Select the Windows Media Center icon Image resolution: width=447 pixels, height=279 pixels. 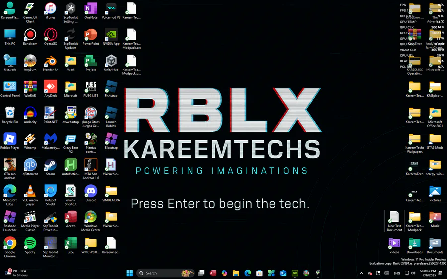pos(91,221)
